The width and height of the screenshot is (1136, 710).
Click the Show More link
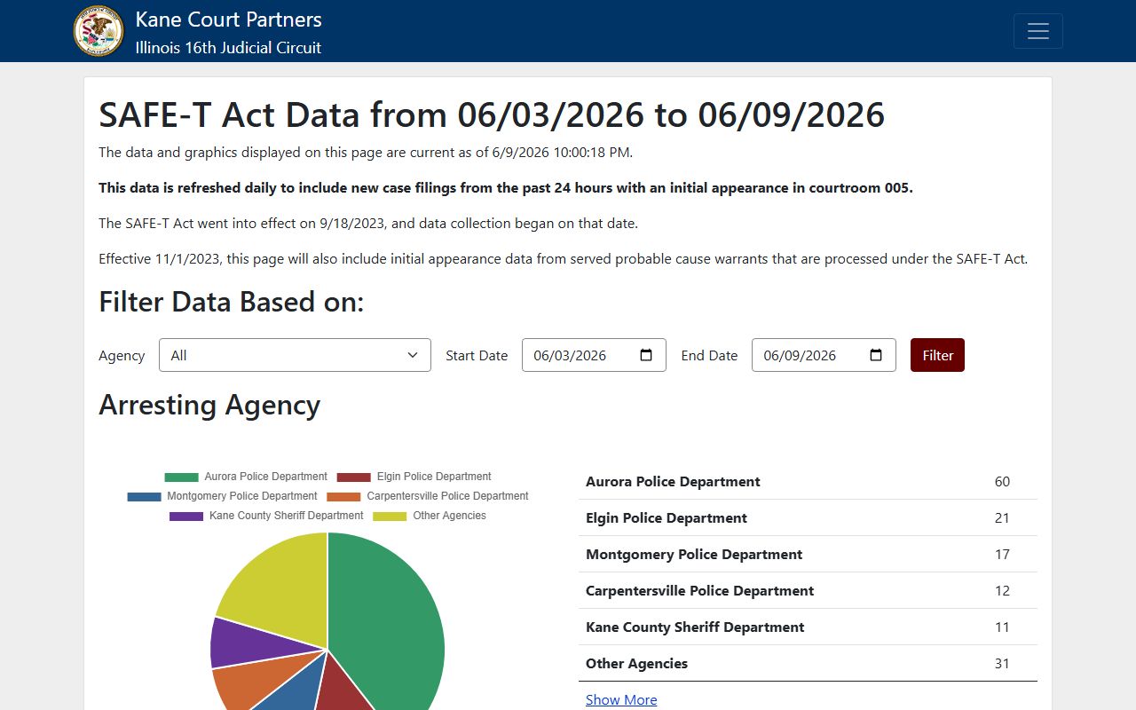click(x=621, y=699)
